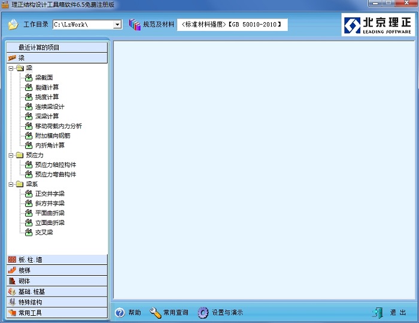Collapse the 梁 folder tree node
This screenshot has height=323, width=419.
tap(11, 68)
